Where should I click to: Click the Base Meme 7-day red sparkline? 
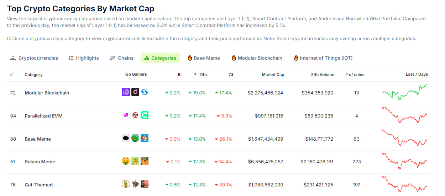pyautogui.click(x=404, y=138)
